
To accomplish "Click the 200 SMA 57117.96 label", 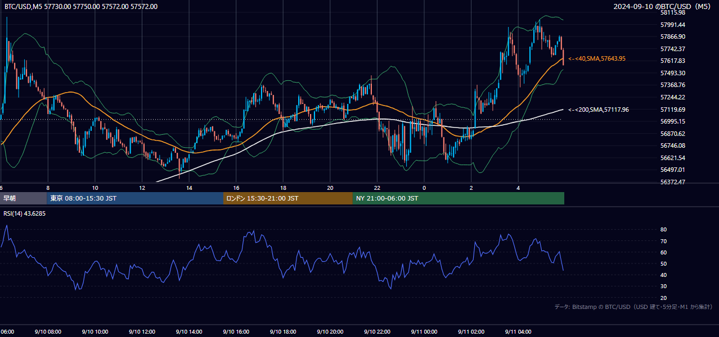I will click(x=599, y=110).
